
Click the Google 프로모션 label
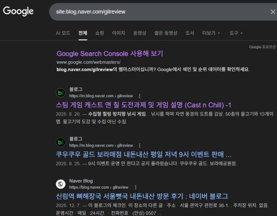(x=262, y=47)
